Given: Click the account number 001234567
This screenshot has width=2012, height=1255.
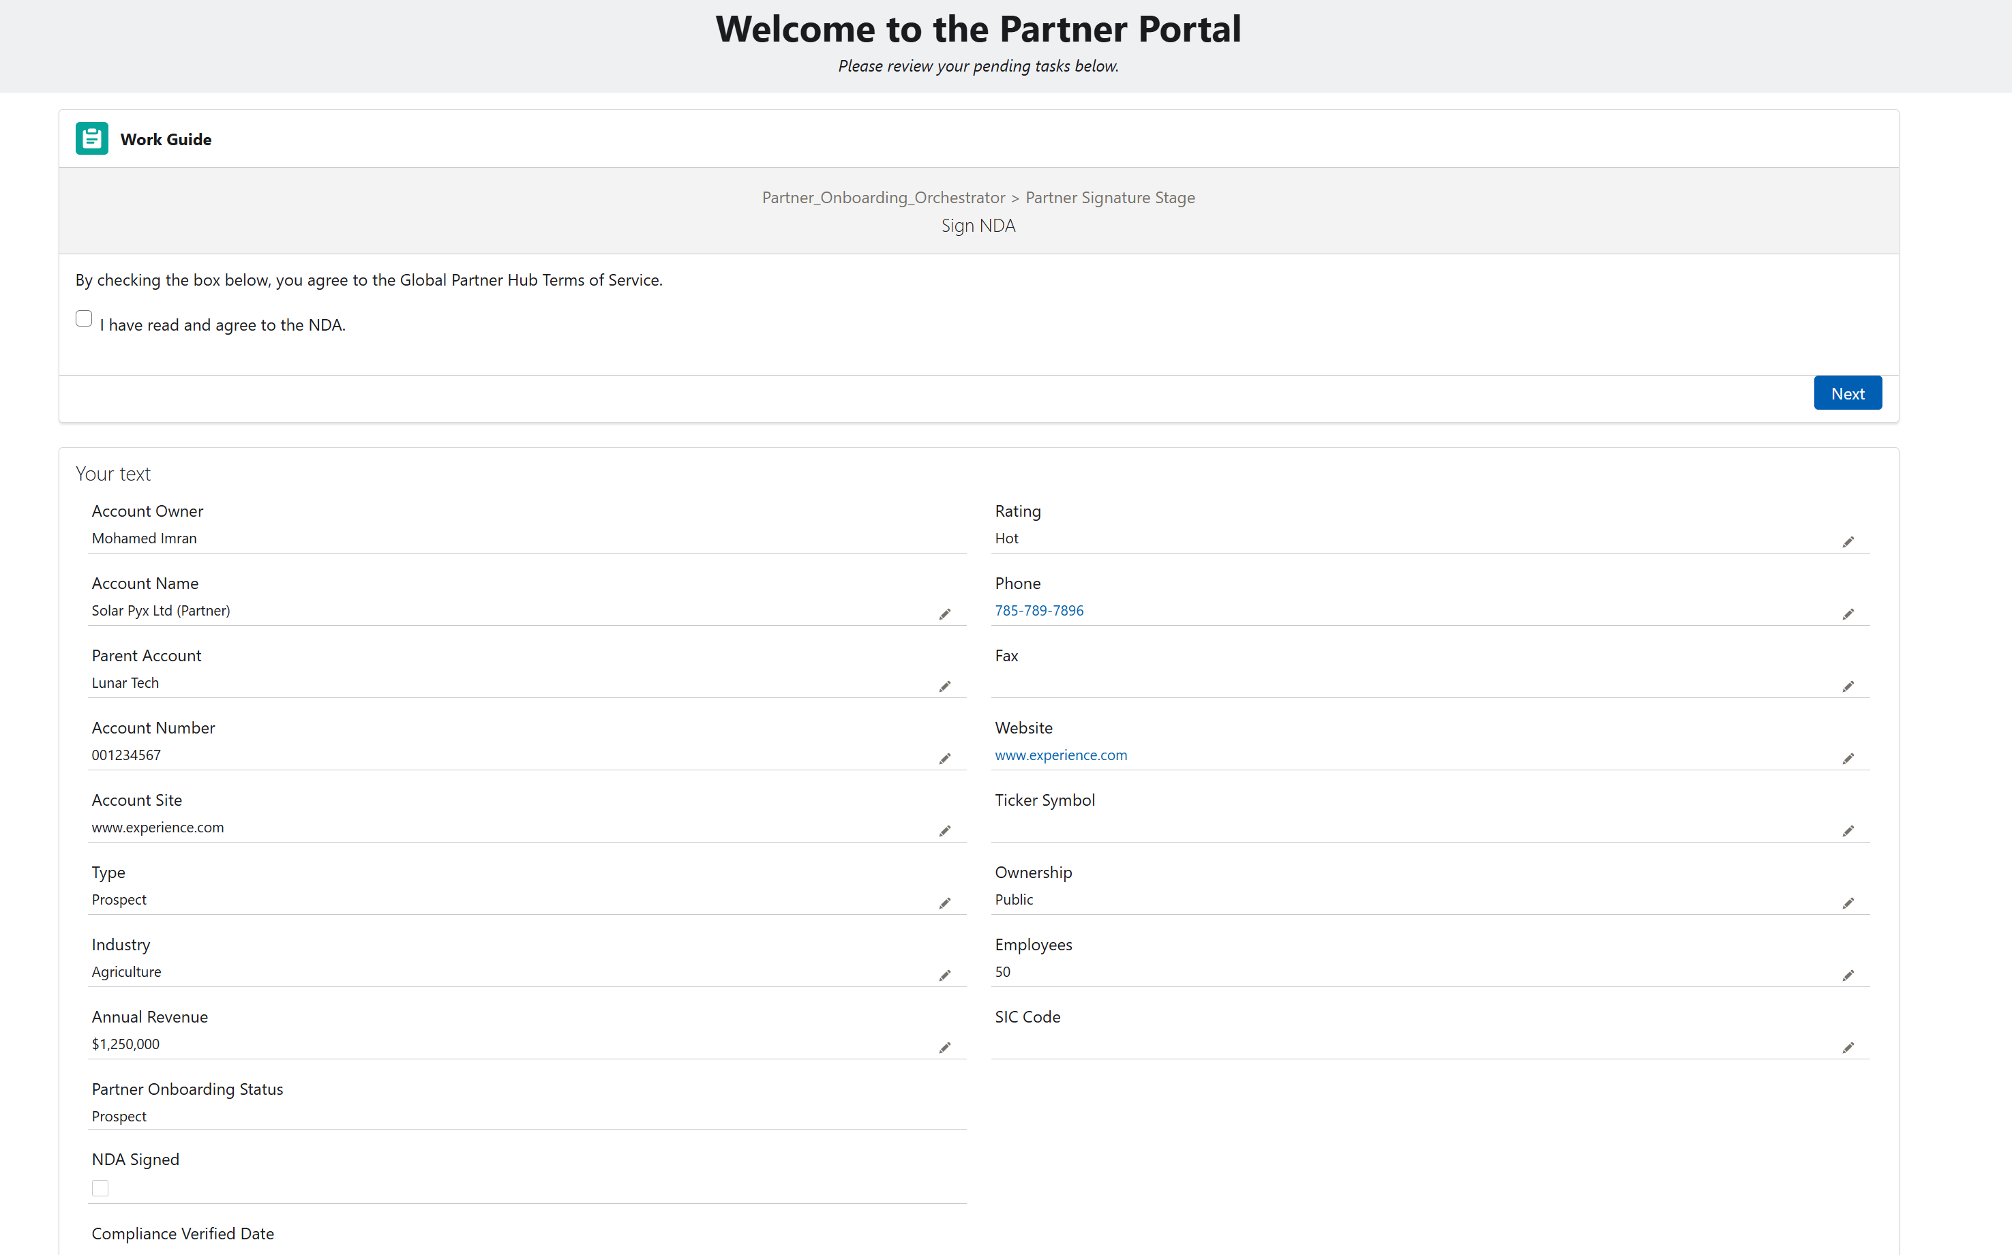Looking at the screenshot, I should [126, 755].
